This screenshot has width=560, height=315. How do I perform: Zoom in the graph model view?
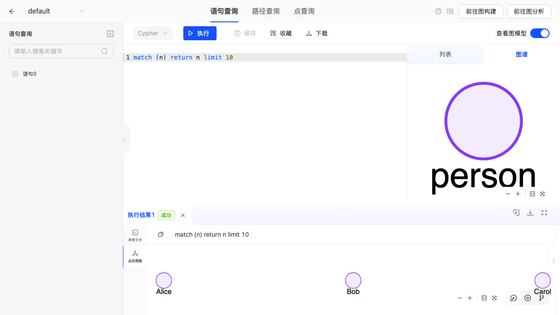pyautogui.click(x=518, y=194)
